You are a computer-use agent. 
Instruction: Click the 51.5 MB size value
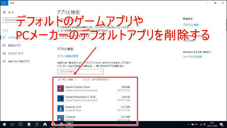[x=125, y=107]
